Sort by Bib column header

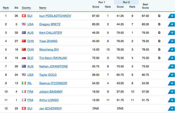click(16, 8)
